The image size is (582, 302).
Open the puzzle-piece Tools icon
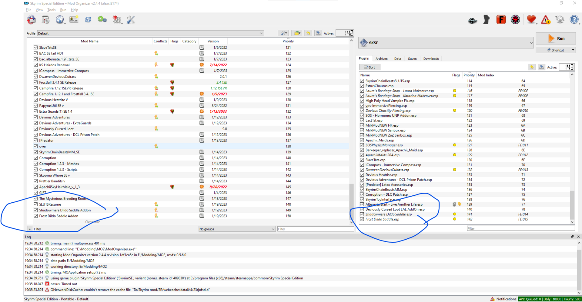117,20
